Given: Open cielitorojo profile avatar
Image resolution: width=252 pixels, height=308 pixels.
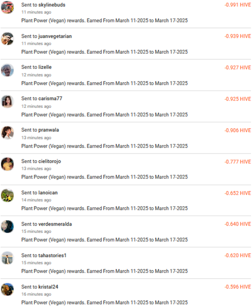Looking at the screenshot, I should [x=8, y=164].
